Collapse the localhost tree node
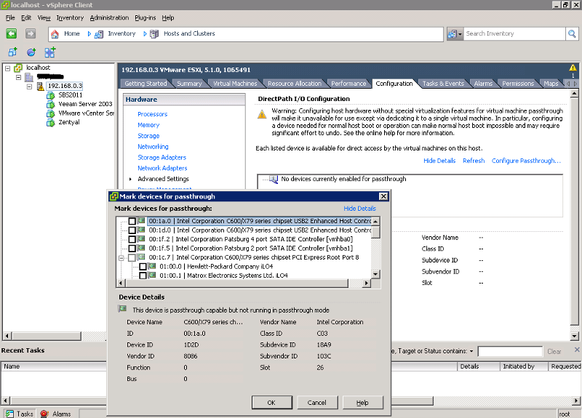The width and height of the screenshot is (582, 418). 7,68
